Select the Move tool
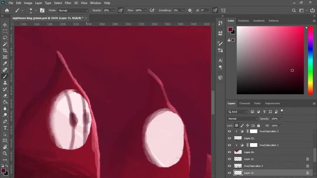This screenshot has height=178, width=317. click(5, 25)
